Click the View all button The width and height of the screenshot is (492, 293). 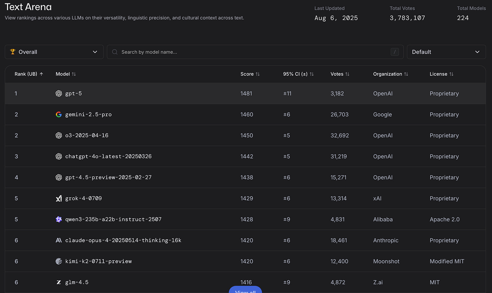(x=245, y=290)
